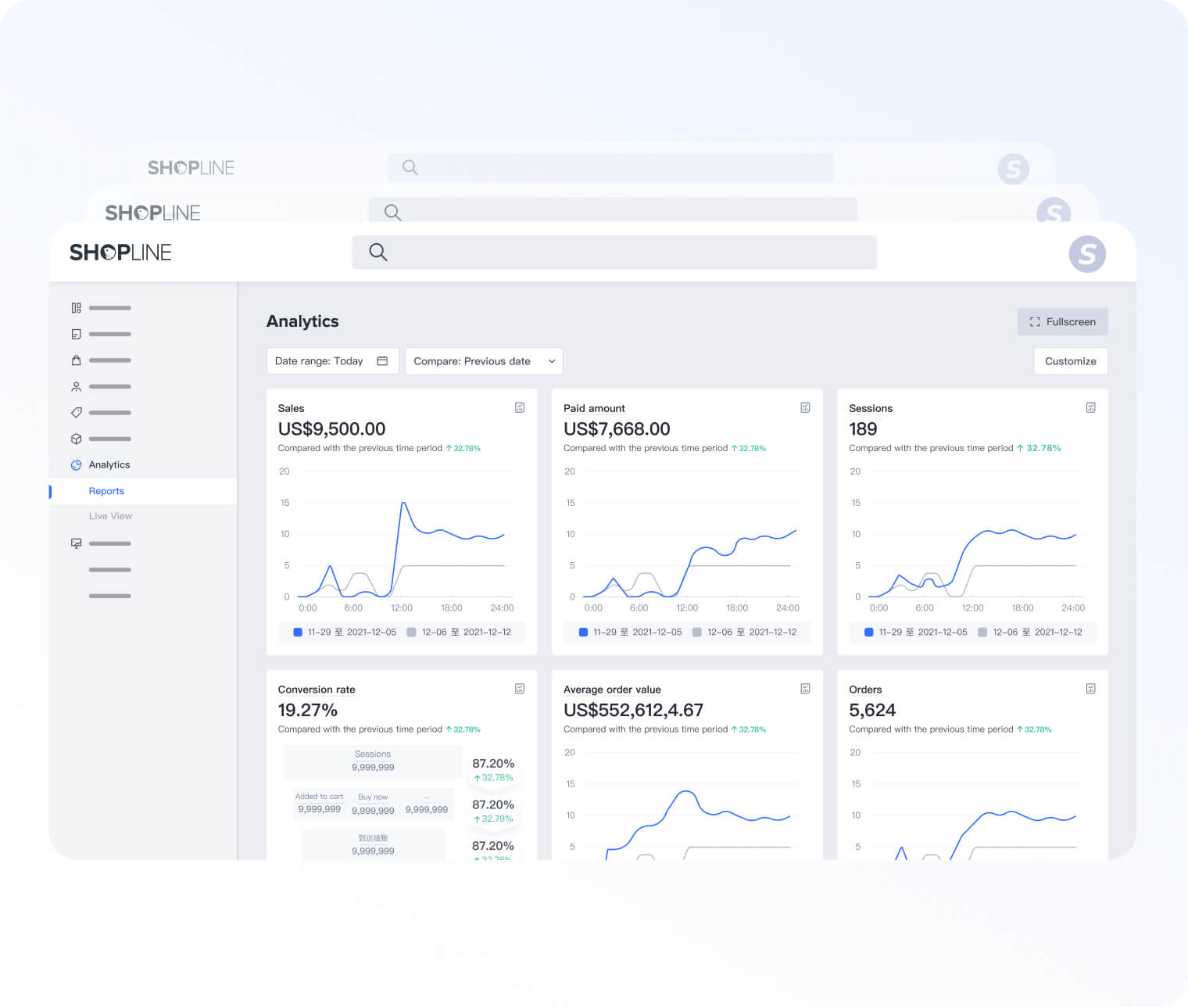Click the search magnifier icon in front window

tap(378, 252)
